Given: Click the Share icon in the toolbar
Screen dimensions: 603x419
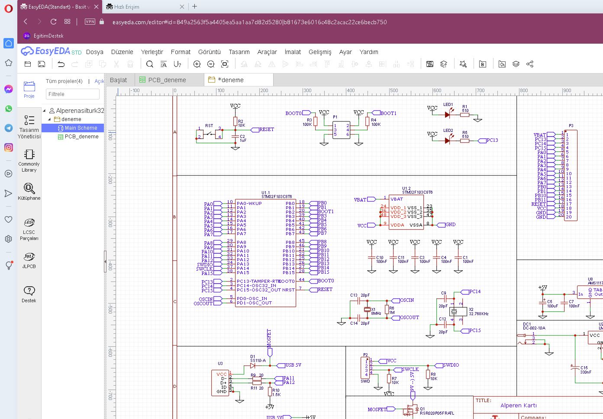Looking at the screenshot, I should (x=530, y=64).
